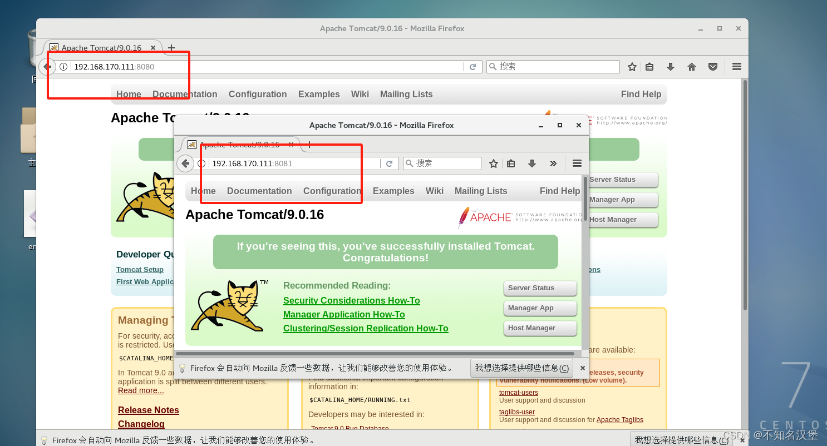Screen dimensions: 827x446
Task: Go back in the front Firefox window
Action: pyautogui.click(x=185, y=163)
